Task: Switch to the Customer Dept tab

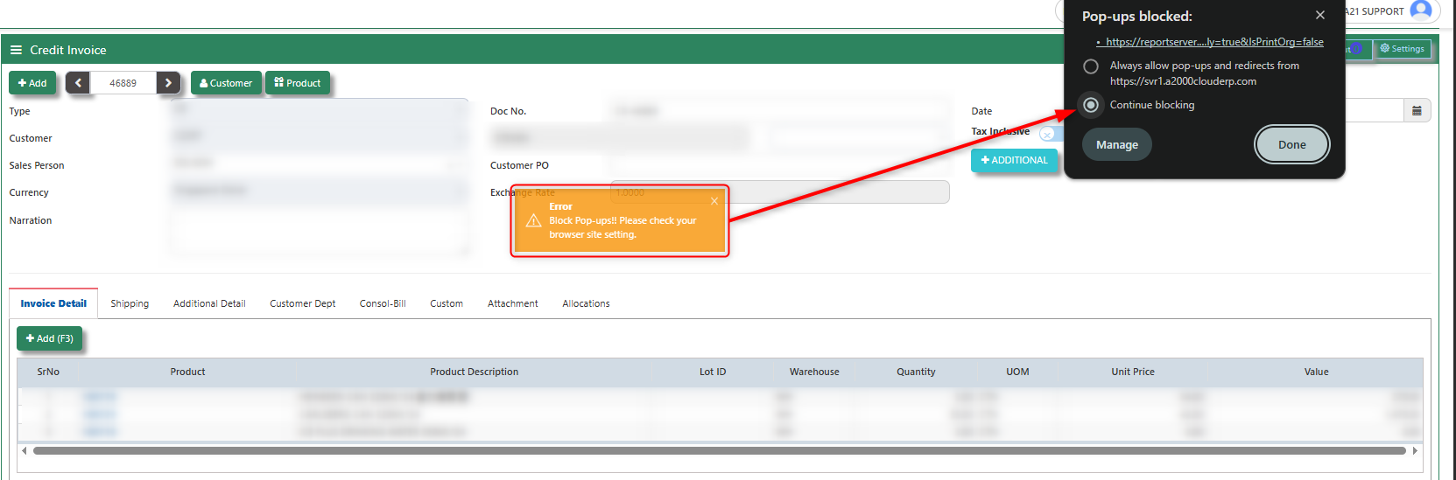Action: tap(303, 303)
